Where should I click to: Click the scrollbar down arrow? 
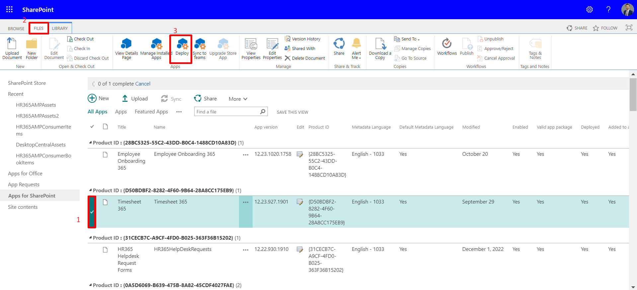tap(633, 287)
